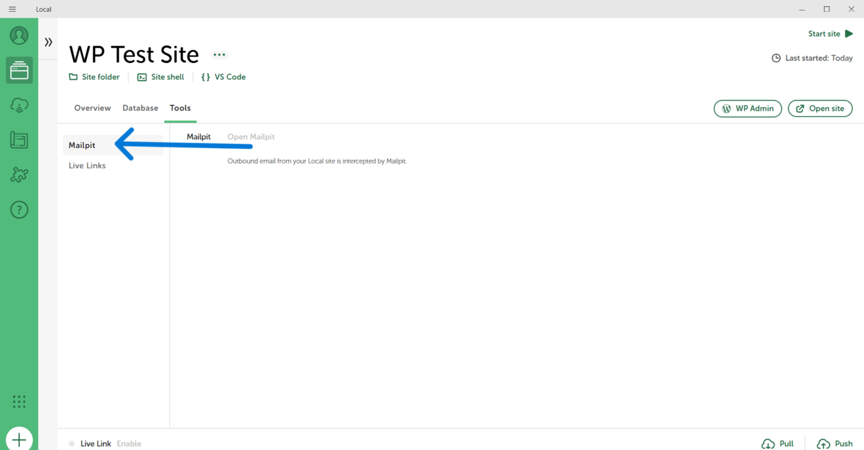This screenshot has width=864, height=450.
Task: Click the WP Admin button
Action: coord(748,109)
